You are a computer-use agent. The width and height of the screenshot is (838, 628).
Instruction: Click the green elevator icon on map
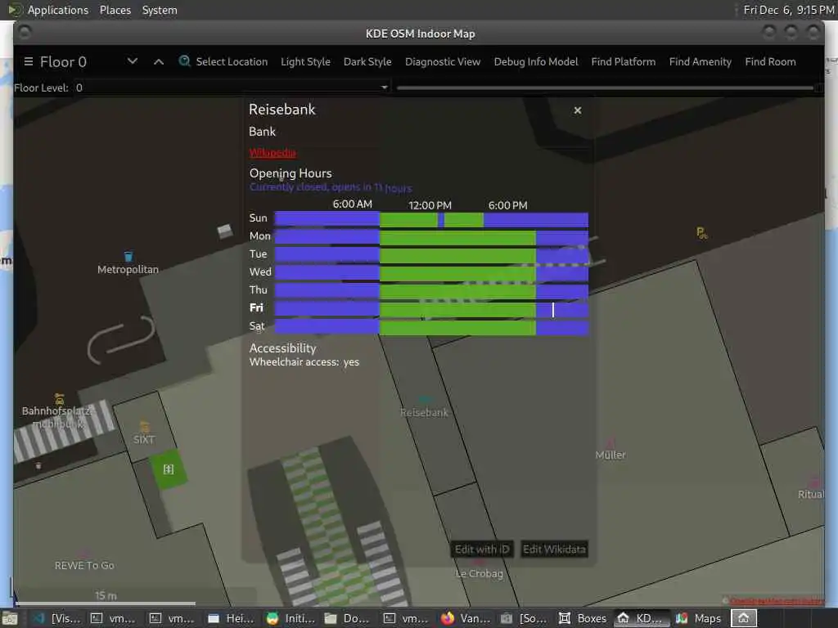point(169,469)
